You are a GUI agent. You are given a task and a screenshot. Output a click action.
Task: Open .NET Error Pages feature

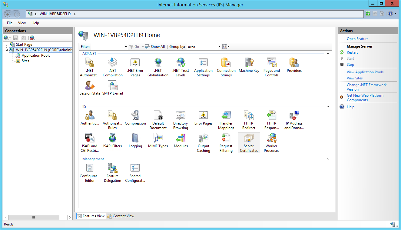tap(135, 67)
